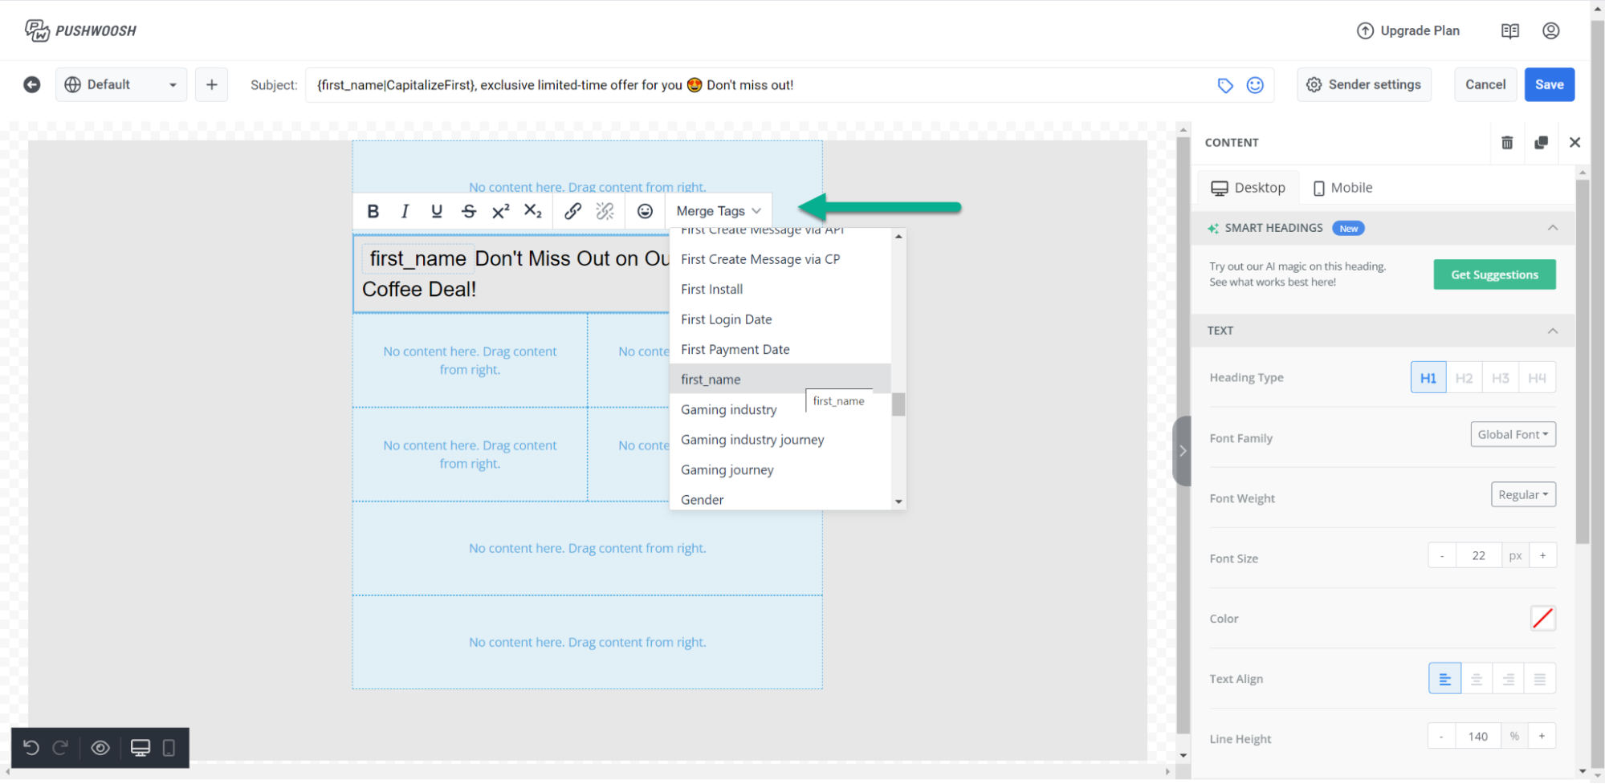Apply italic formatting to heading text
The width and height of the screenshot is (1605, 784).
(x=405, y=211)
